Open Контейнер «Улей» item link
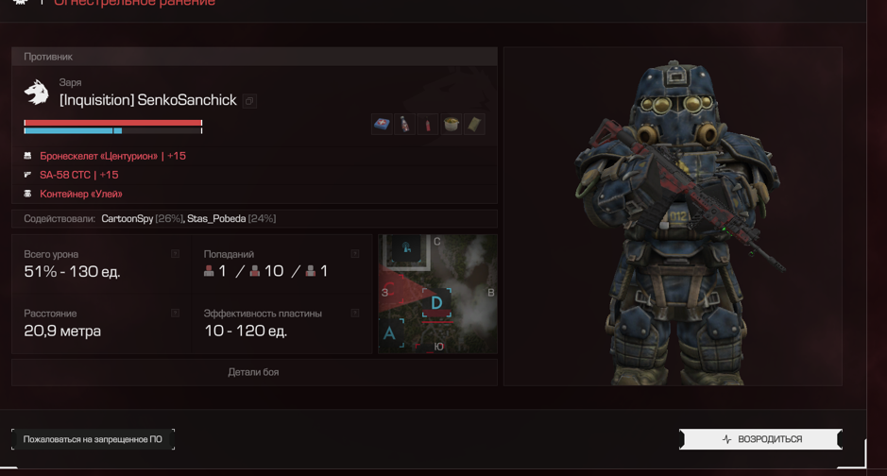The width and height of the screenshot is (887, 476). pos(81,194)
